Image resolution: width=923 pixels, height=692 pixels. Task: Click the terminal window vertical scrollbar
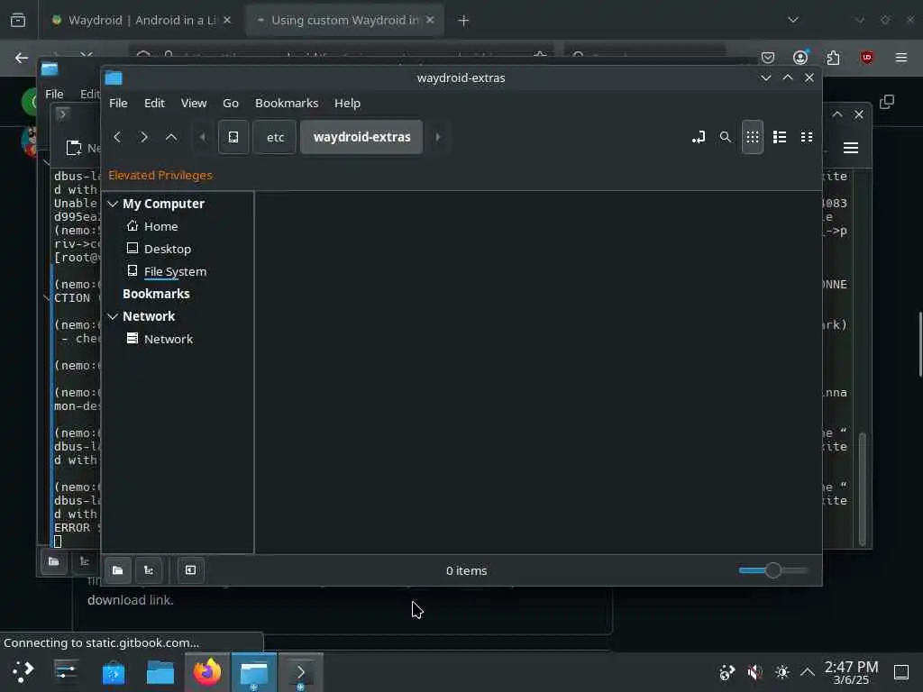pos(863,489)
